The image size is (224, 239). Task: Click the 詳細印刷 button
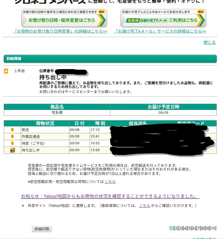(x=42, y=229)
